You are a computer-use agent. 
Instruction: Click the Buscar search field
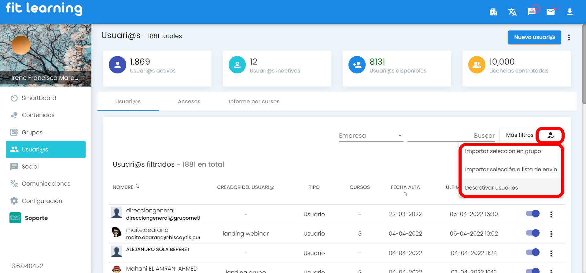(x=451, y=136)
